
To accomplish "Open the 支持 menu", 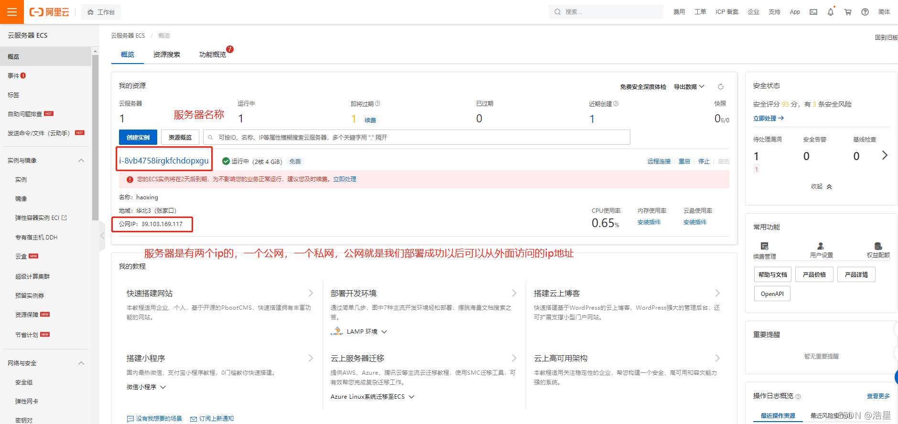I will 775,12.
